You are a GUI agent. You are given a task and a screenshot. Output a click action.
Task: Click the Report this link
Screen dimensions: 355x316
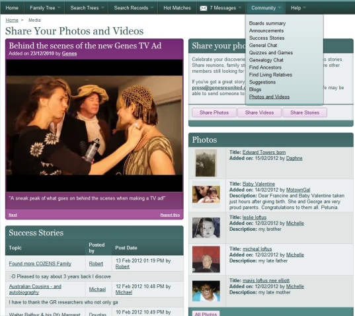(170, 215)
